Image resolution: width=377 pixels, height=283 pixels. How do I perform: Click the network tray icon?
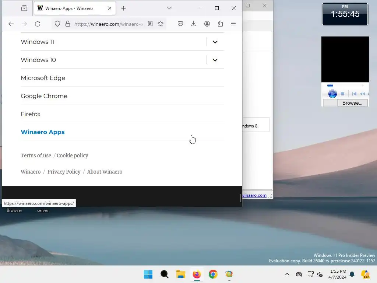click(310, 274)
